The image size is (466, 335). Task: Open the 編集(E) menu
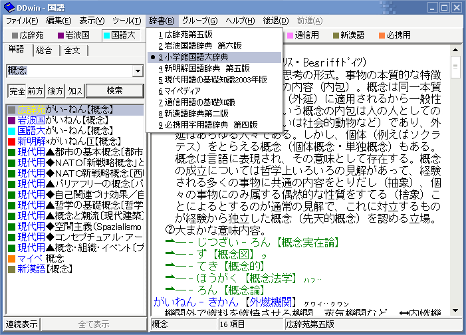(x=58, y=21)
